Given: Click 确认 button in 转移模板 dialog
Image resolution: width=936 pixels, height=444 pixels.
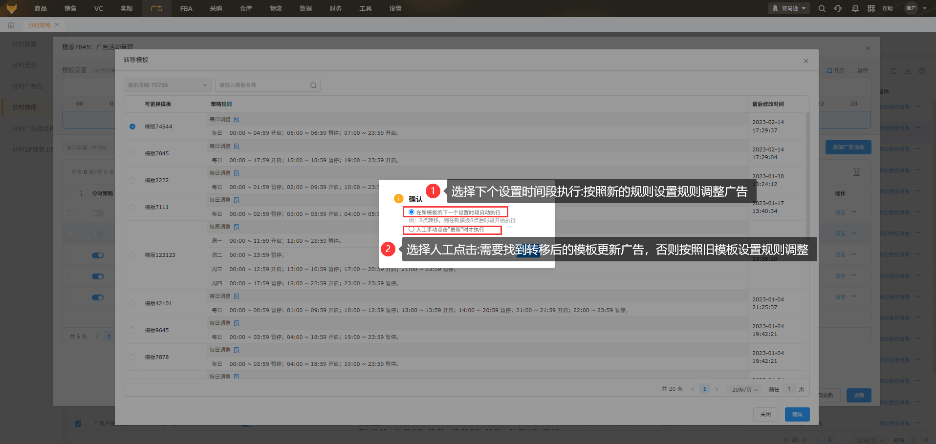Looking at the screenshot, I should pyautogui.click(x=797, y=414).
